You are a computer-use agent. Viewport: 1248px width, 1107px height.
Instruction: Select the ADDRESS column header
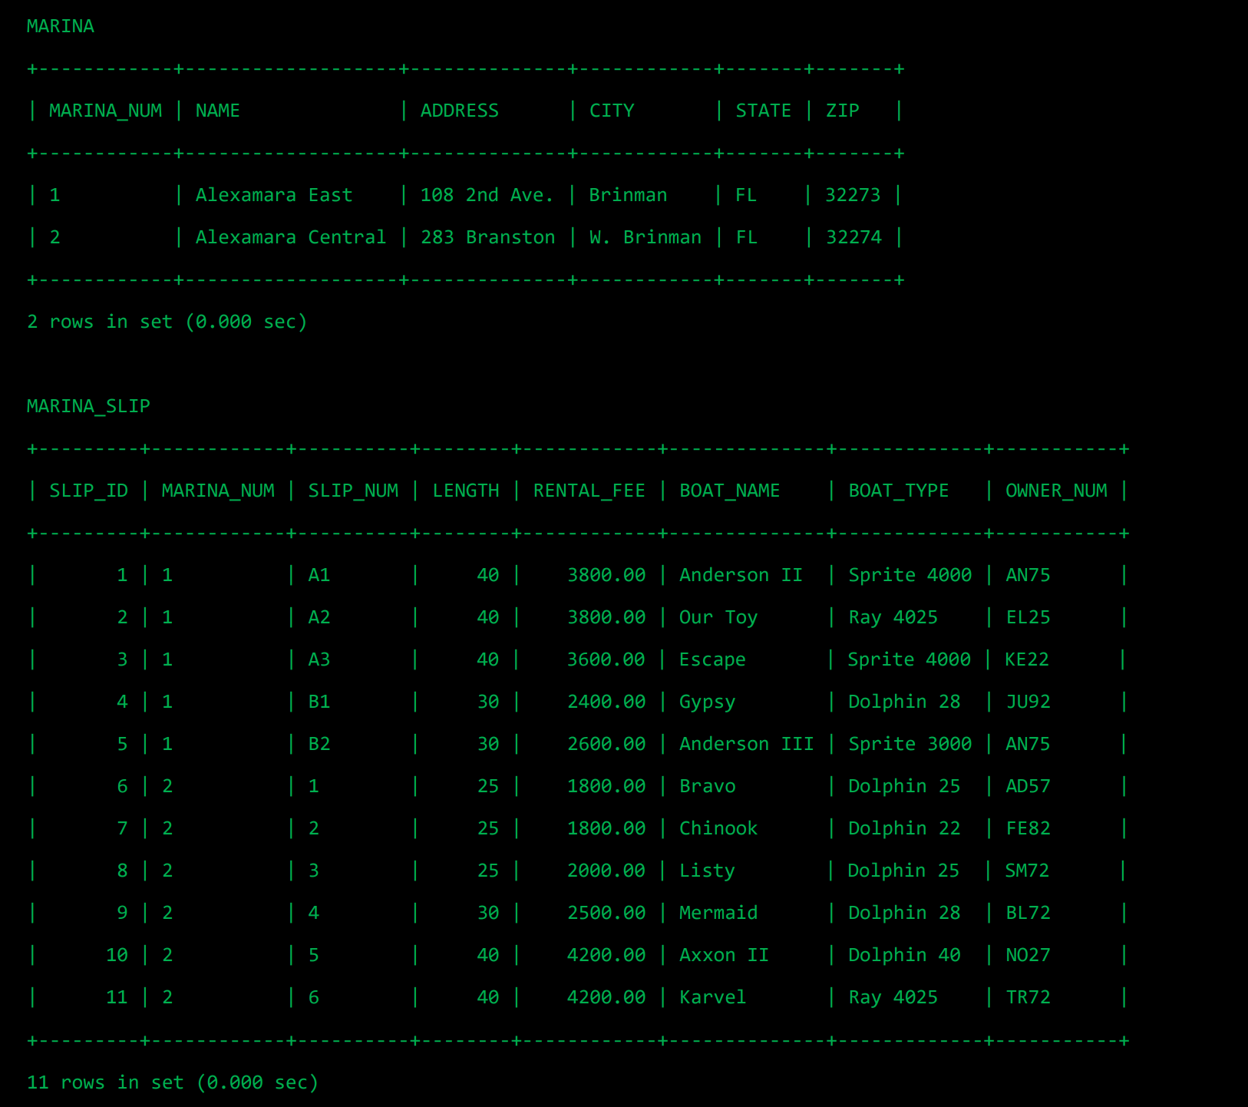(459, 110)
